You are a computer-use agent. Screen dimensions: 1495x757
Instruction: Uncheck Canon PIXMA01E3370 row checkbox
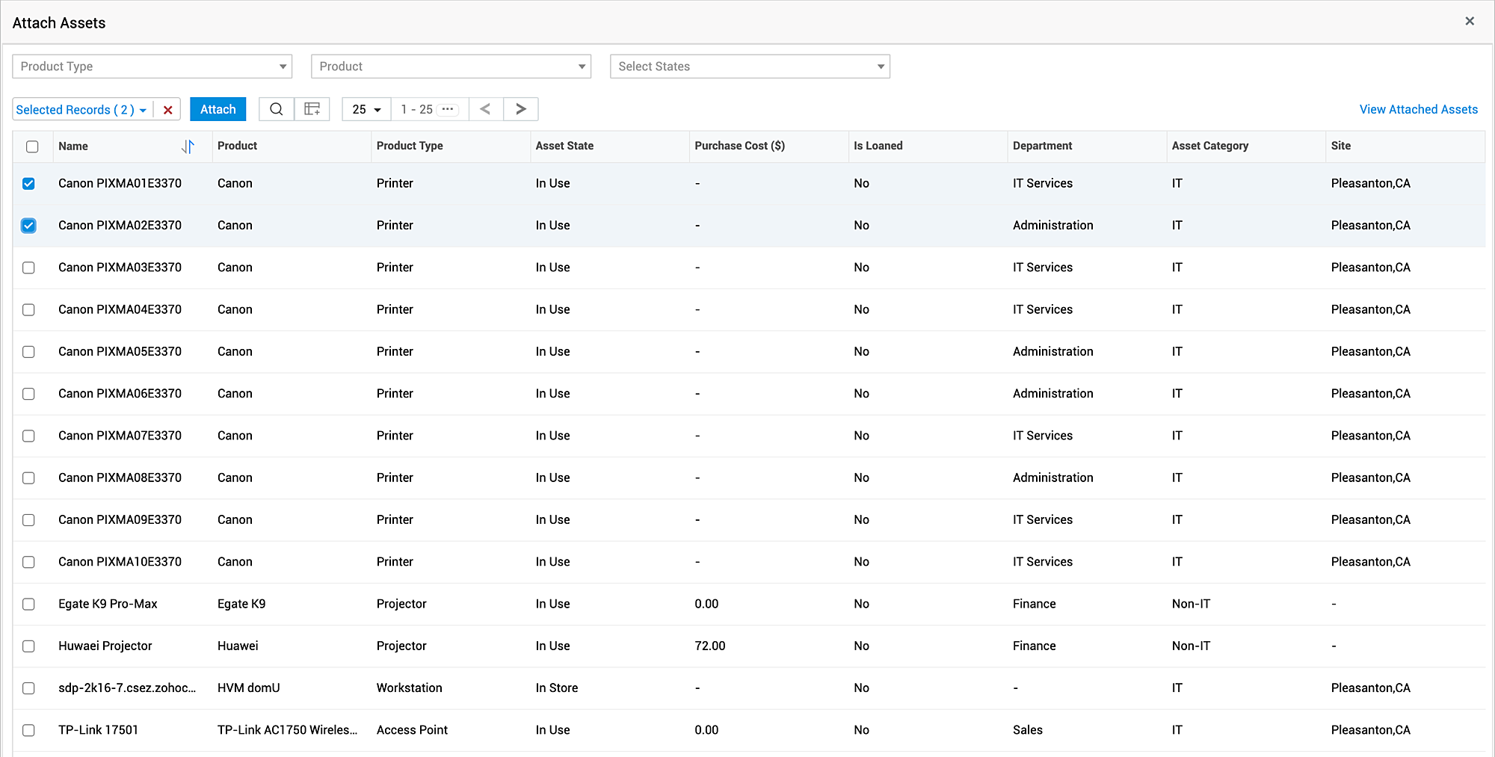pos(28,184)
